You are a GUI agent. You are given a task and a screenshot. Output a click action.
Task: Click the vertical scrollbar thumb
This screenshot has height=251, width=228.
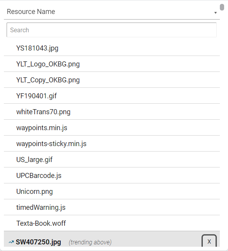[x=222, y=7]
